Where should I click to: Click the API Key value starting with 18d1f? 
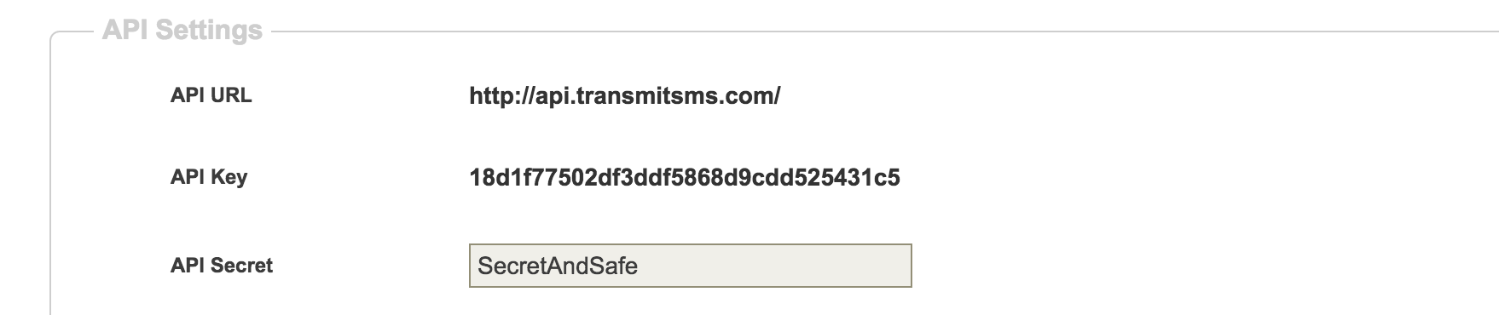click(x=685, y=178)
